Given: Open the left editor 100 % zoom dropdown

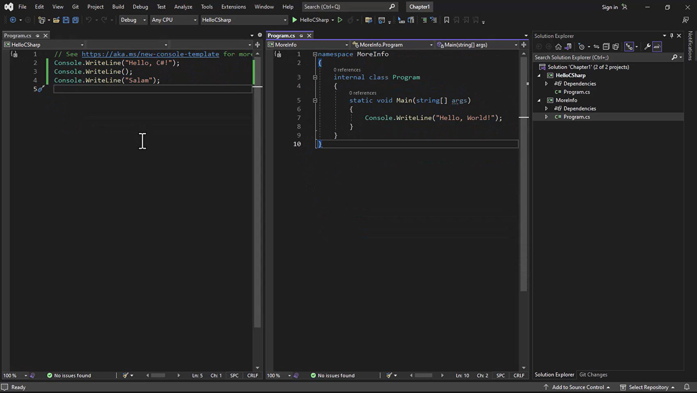Looking at the screenshot, I should [15, 375].
